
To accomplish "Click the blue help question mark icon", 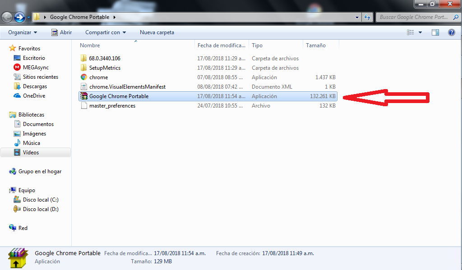I will pyautogui.click(x=451, y=32).
